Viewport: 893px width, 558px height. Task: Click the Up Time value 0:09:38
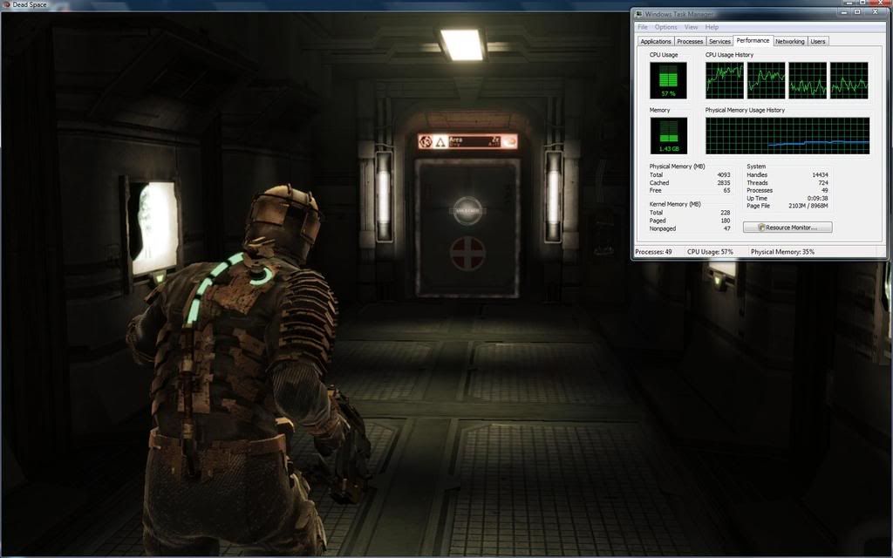pos(817,198)
